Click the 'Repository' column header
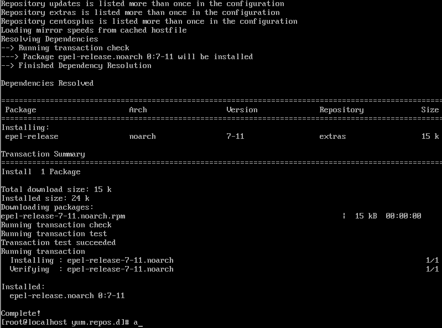442x328 pixels. pyautogui.click(x=341, y=110)
